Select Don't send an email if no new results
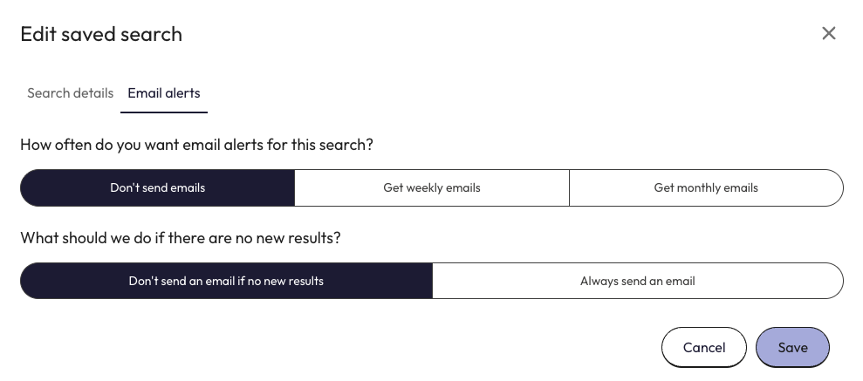The width and height of the screenshot is (863, 381). [226, 281]
